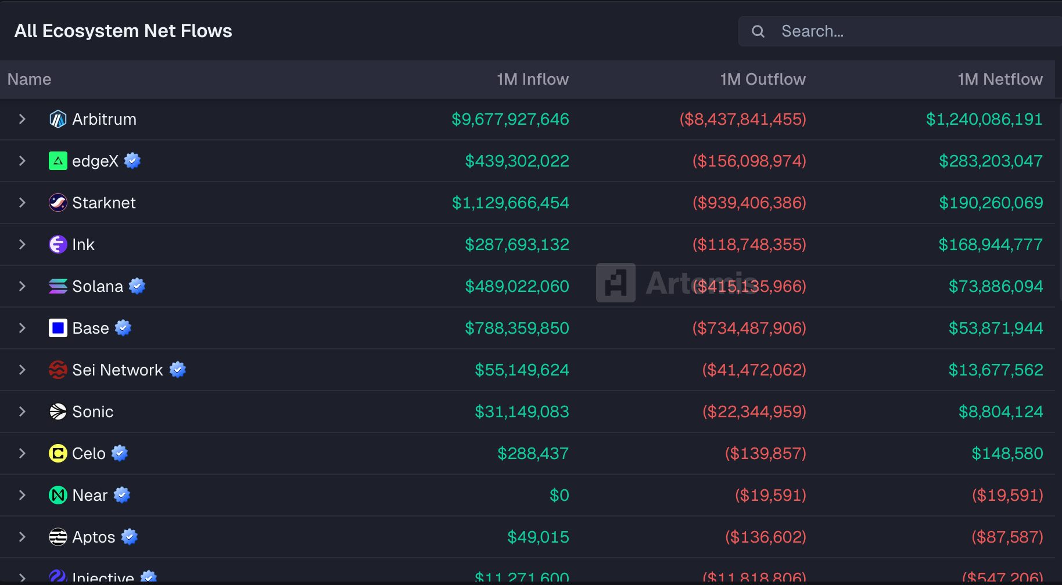The image size is (1062, 585).
Task: Click Solana netflow $73,886,094
Action: click(x=996, y=287)
